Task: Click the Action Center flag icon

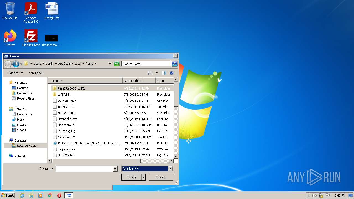Action: [x=327, y=195]
